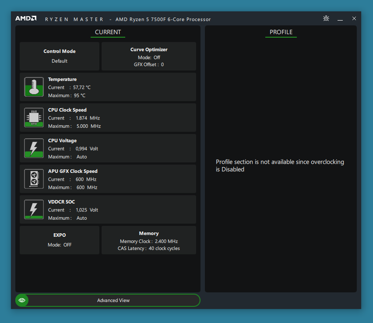Click the VDDCR SOC maximum 'Auto' value

pos(81,218)
